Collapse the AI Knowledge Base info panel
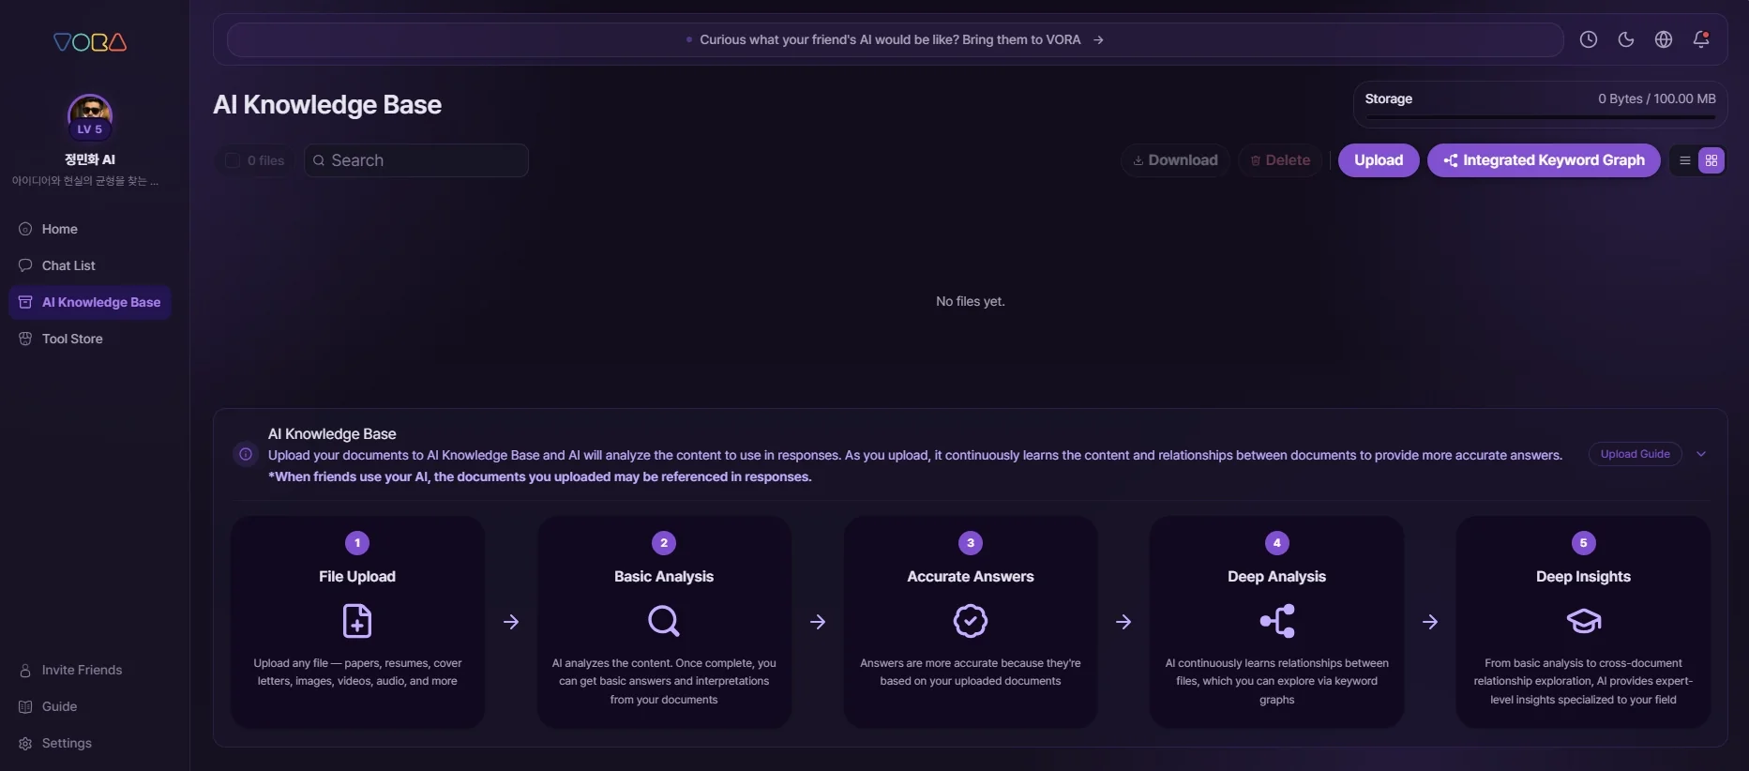This screenshot has width=1749, height=771. pyautogui.click(x=1701, y=454)
